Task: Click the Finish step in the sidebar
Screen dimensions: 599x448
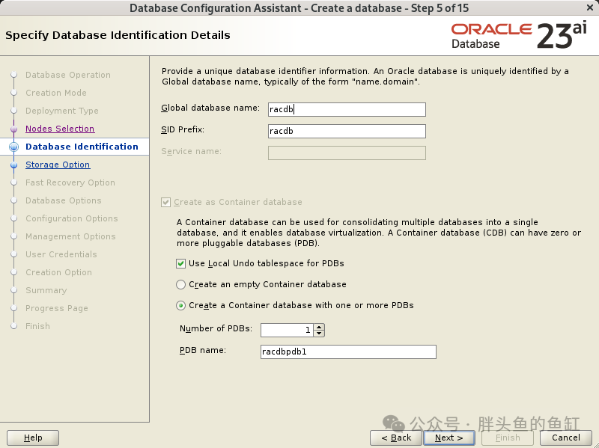Action: click(x=37, y=326)
